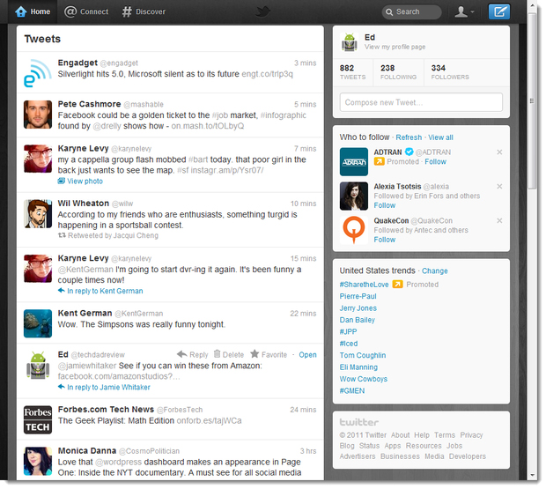Open the onforb.es/tajWCa link
Screen dimensions: 546x489
coord(209,421)
